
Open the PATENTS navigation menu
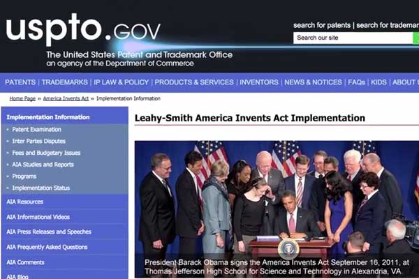pyautogui.click(x=20, y=82)
